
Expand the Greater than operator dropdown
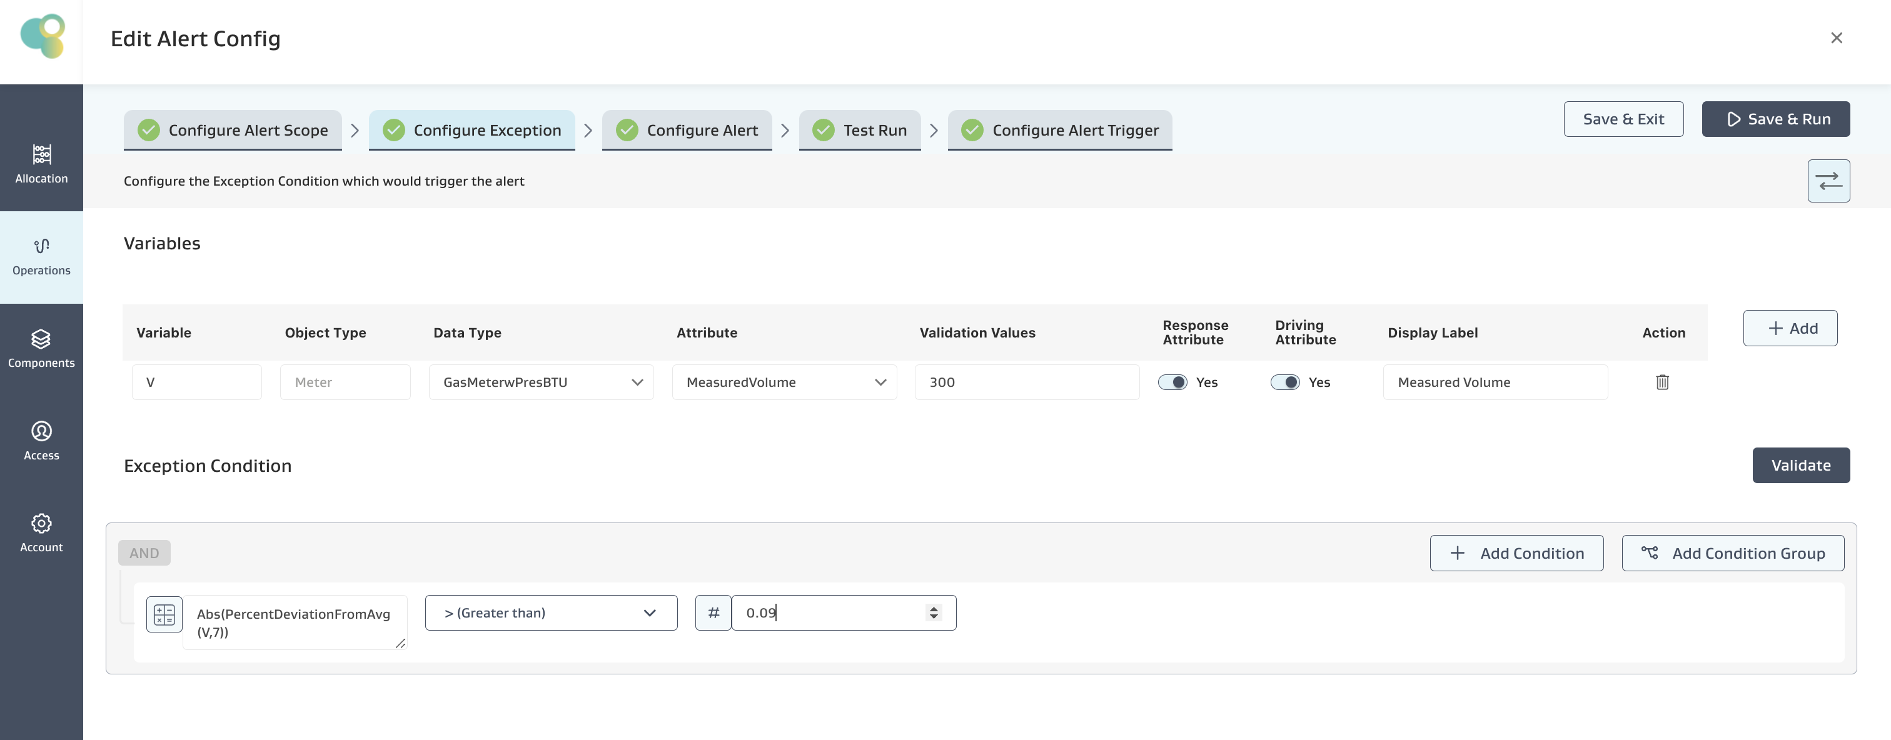550,612
